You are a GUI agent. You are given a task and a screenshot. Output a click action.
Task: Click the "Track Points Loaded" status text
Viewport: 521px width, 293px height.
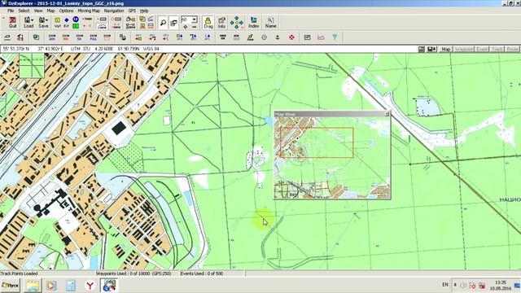click(20, 273)
